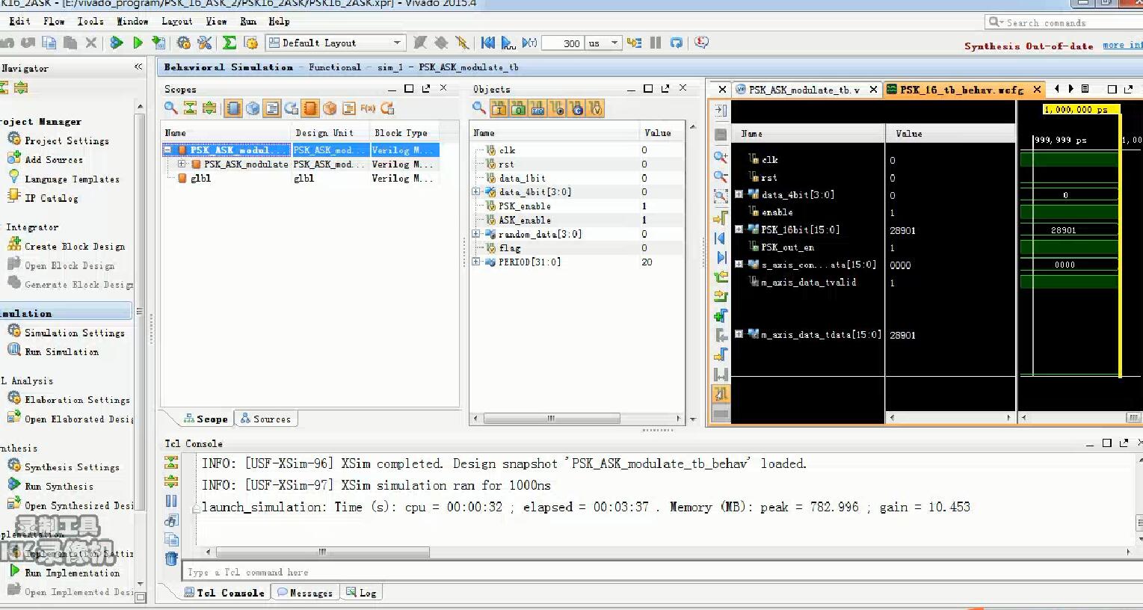Switch to the Messages tab
Screen dimensions: 1143x610
(x=305, y=593)
